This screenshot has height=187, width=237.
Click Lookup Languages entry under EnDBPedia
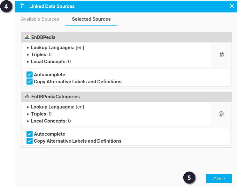[x=57, y=48]
